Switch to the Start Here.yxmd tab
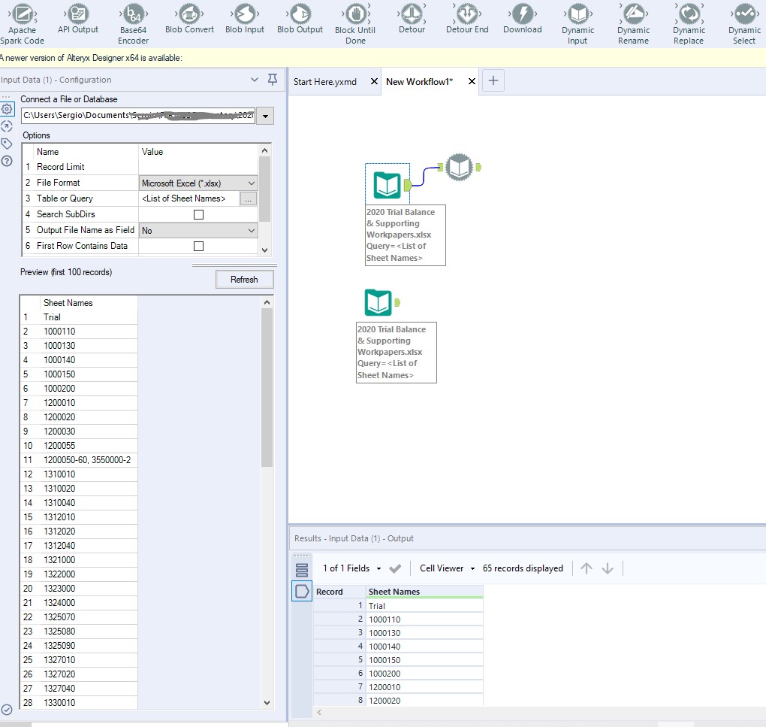Viewport: 766px width, 727px height. (x=325, y=81)
